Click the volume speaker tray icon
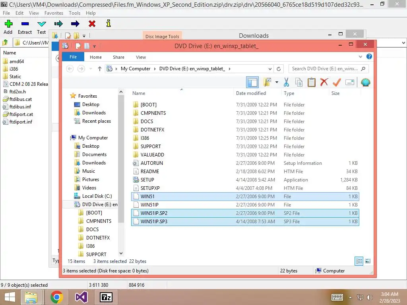407x305 pixels. click(x=369, y=297)
